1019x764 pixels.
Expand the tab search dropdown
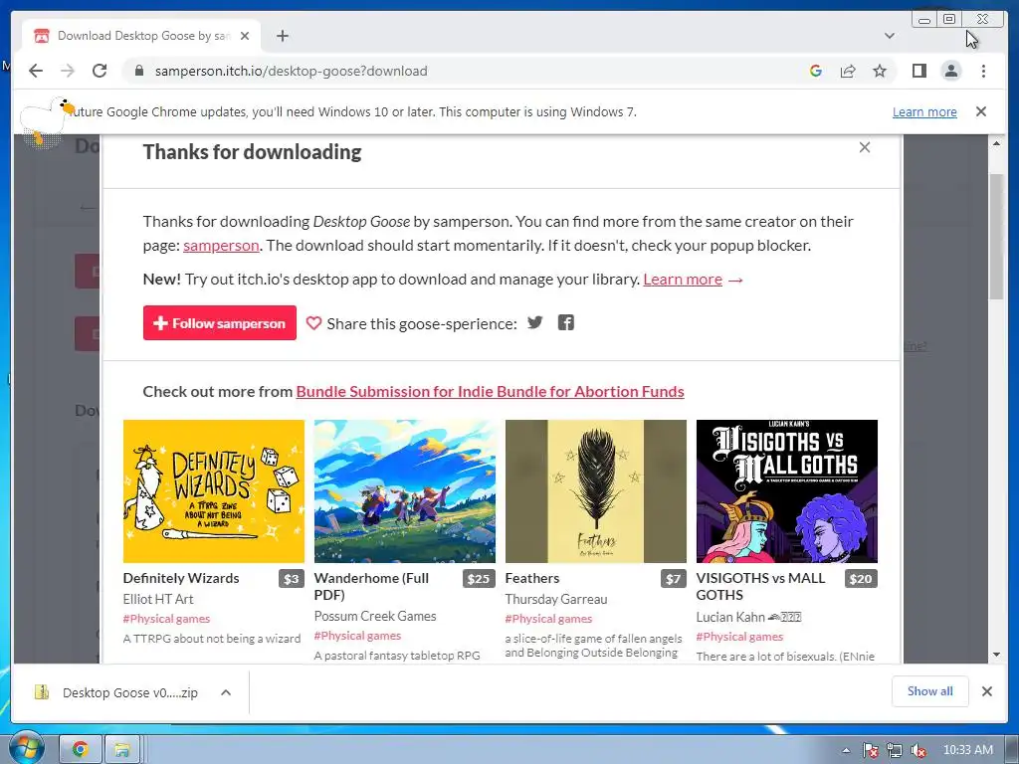tap(890, 36)
